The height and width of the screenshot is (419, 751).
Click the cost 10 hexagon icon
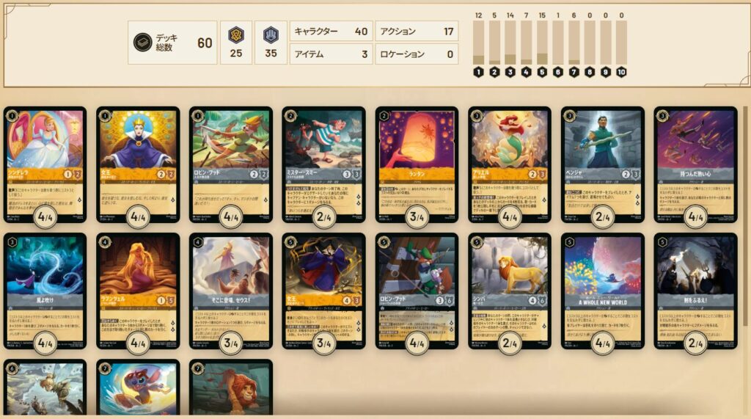621,73
